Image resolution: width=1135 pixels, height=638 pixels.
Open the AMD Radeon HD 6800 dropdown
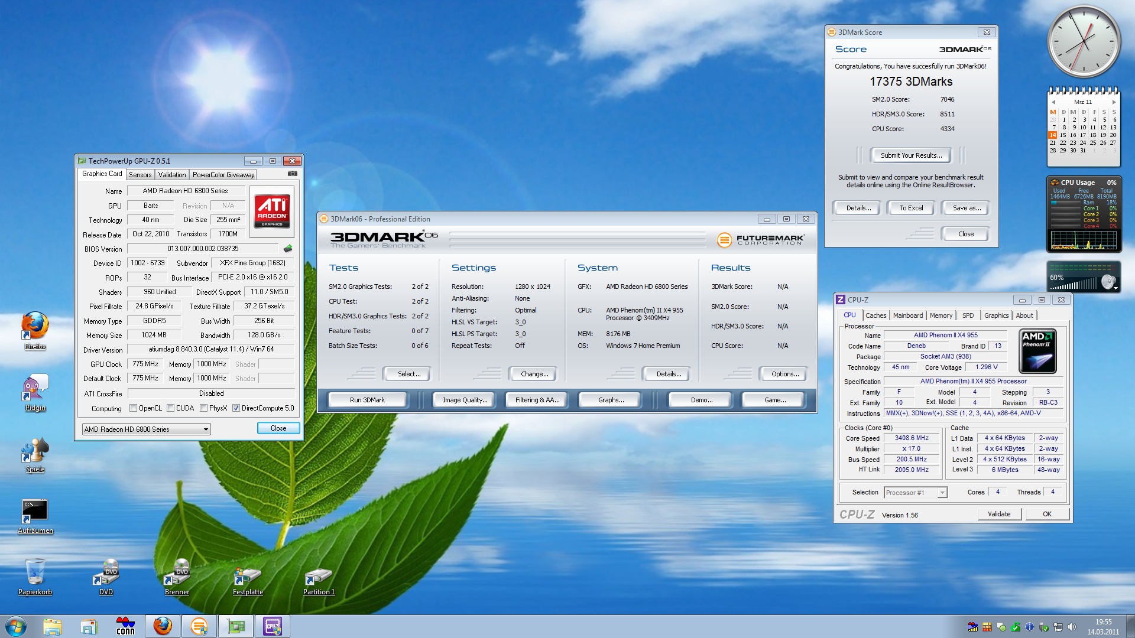click(147, 429)
